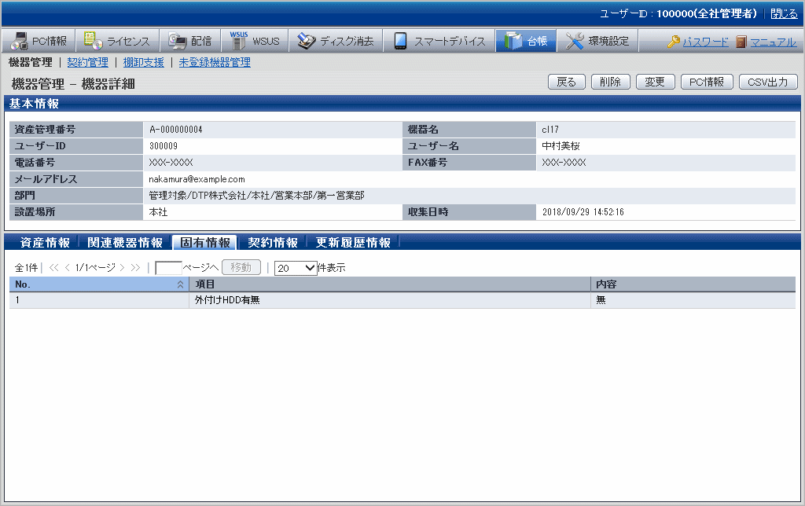The width and height of the screenshot is (805, 506).
Task: Open the 契約管理 submenu link
Action: [x=88, y=63]
